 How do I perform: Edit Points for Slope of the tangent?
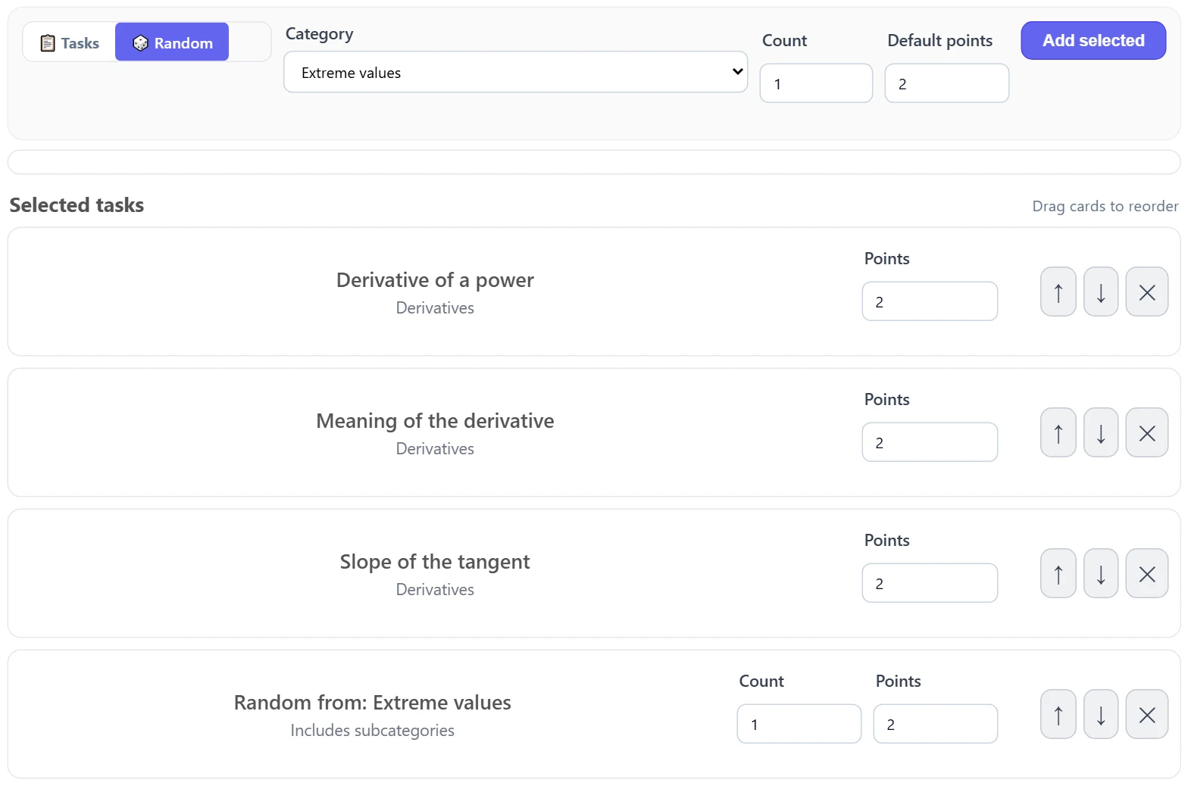pos(930,583)
